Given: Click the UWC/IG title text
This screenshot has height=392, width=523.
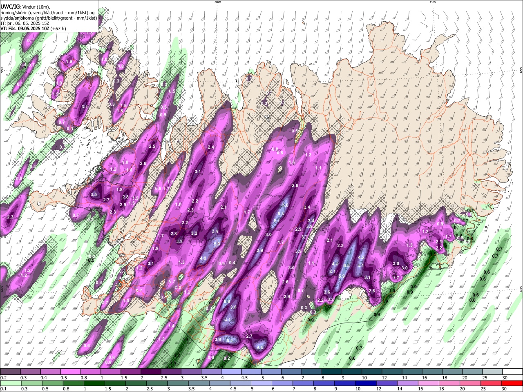Looking at the screenshot, I should (x=10, y=7).
